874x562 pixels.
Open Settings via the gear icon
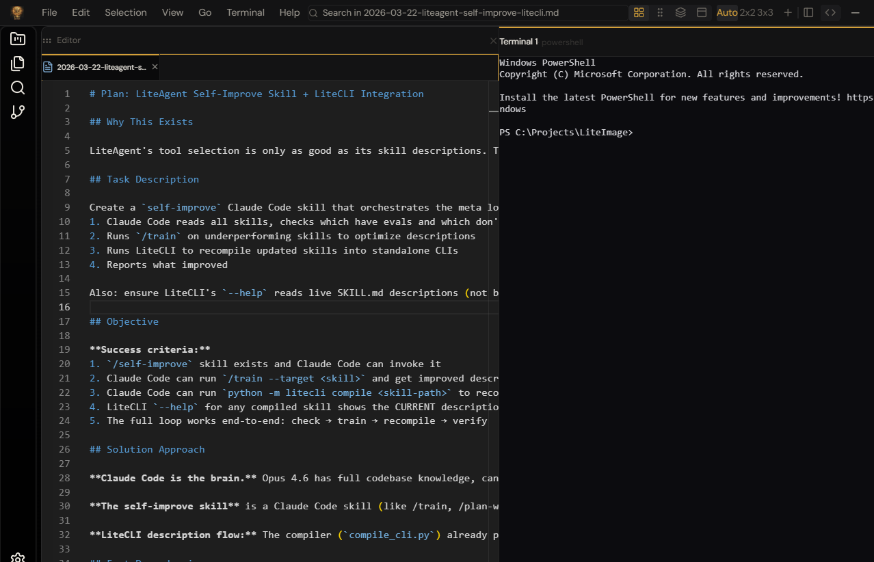[18, 558]
